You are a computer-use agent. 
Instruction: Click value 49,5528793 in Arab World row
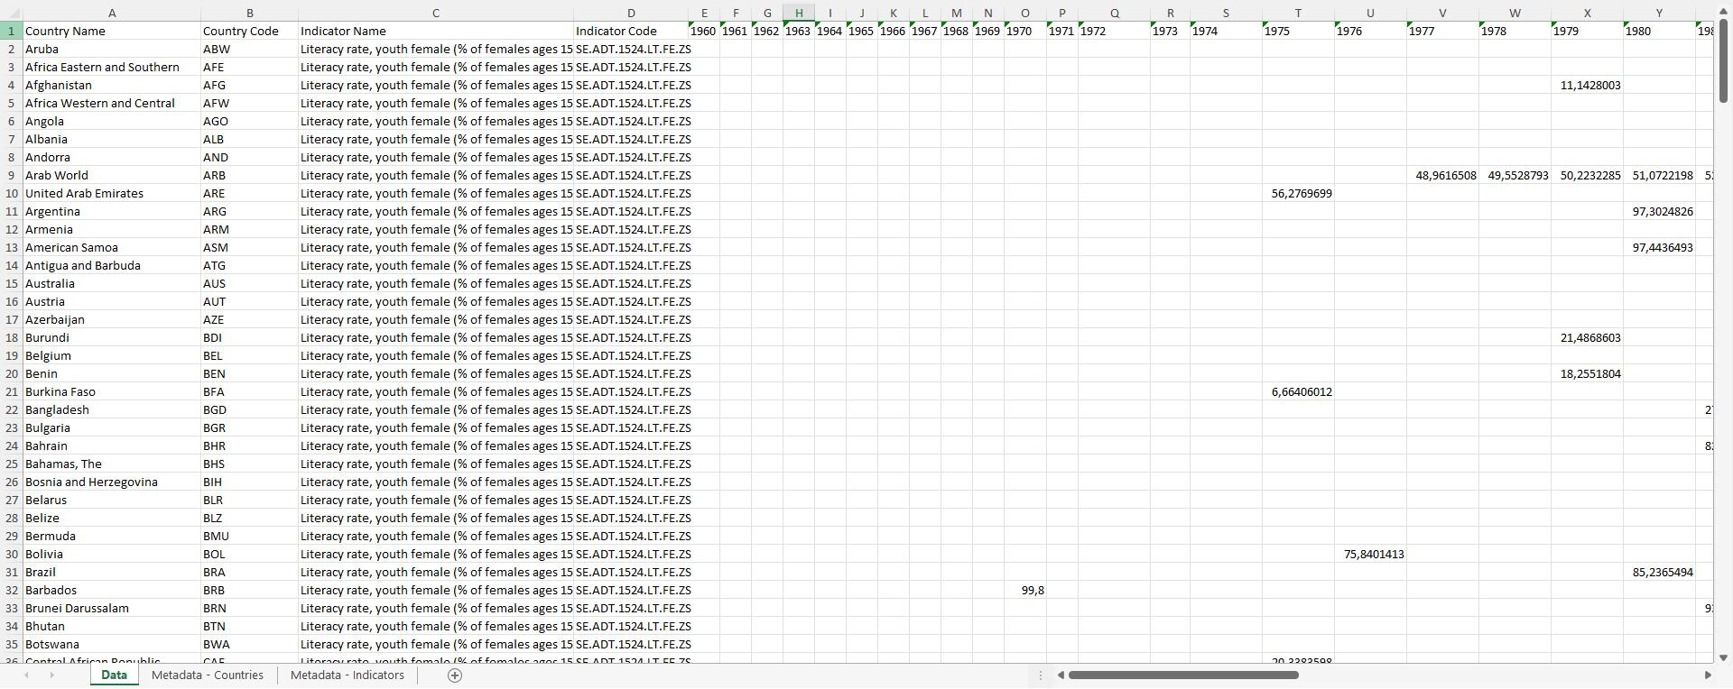tap(1515, 175)
